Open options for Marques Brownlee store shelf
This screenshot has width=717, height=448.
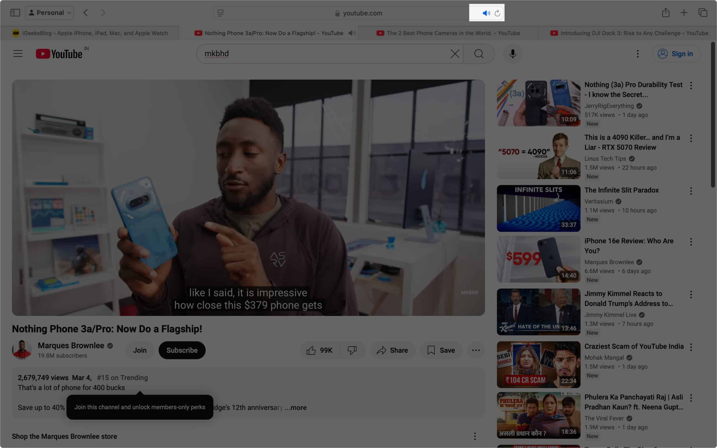[475, 436]
